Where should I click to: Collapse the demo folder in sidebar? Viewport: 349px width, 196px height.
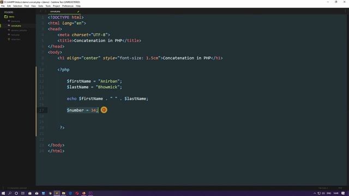pyautogui.click(x=9, y=17)
